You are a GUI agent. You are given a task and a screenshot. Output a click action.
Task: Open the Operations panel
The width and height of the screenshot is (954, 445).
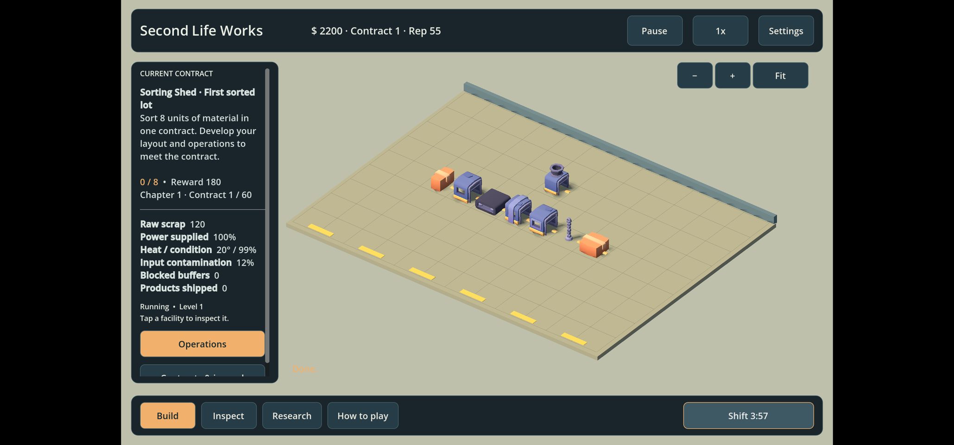202,344
